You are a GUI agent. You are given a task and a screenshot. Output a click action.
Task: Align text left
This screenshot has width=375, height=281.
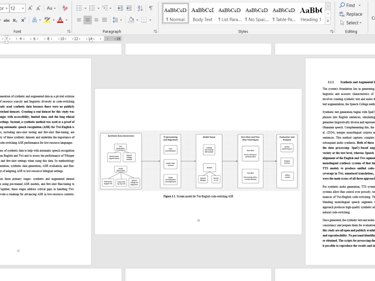79,20
